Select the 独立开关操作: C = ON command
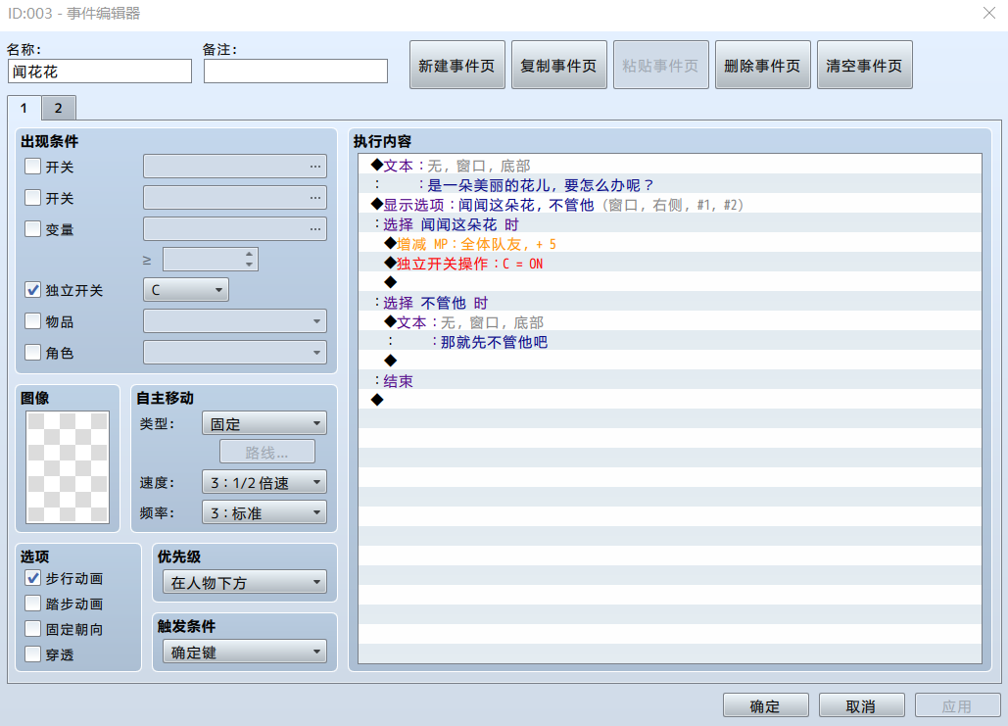Viewport: 1008px width, 726px height. pyautogui.click(x=670, y=264)
